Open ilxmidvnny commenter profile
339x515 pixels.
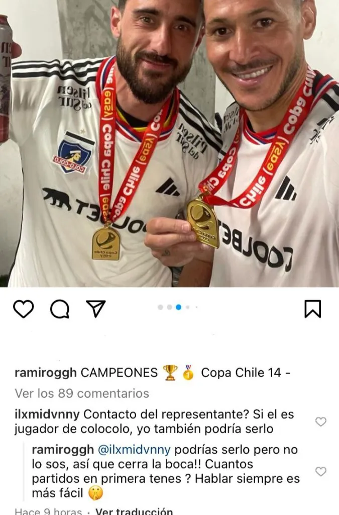(47, 414)
